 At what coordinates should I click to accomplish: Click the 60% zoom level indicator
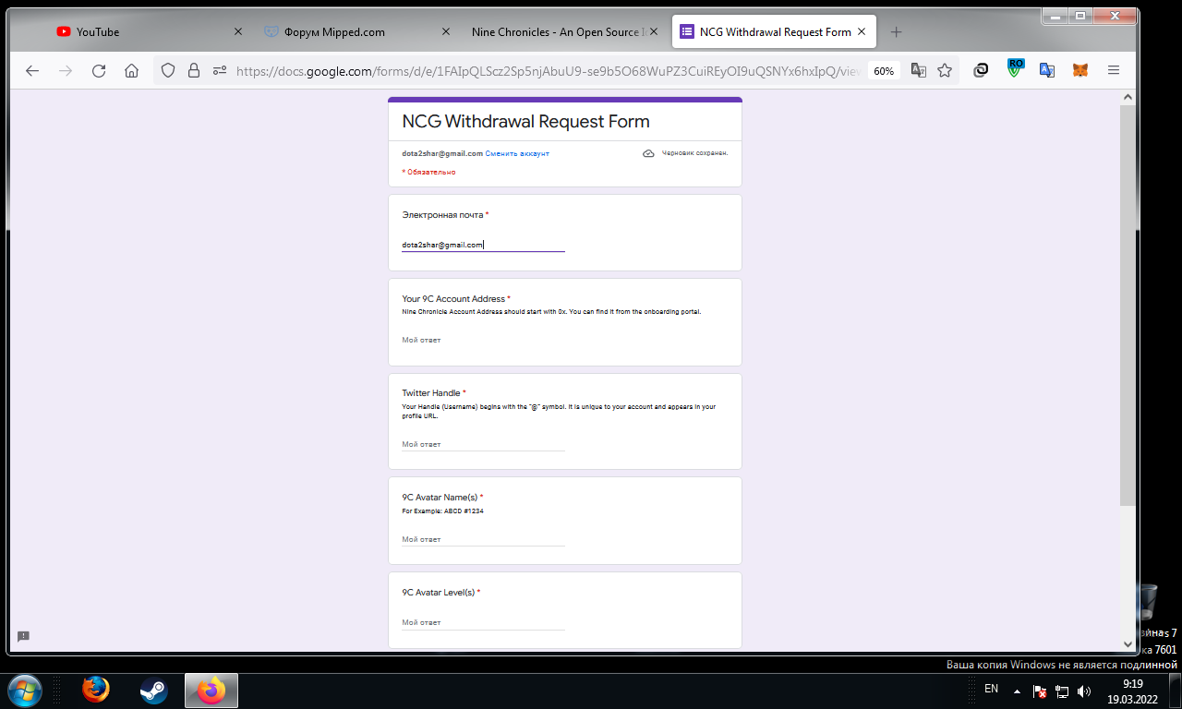click(884, 71)
